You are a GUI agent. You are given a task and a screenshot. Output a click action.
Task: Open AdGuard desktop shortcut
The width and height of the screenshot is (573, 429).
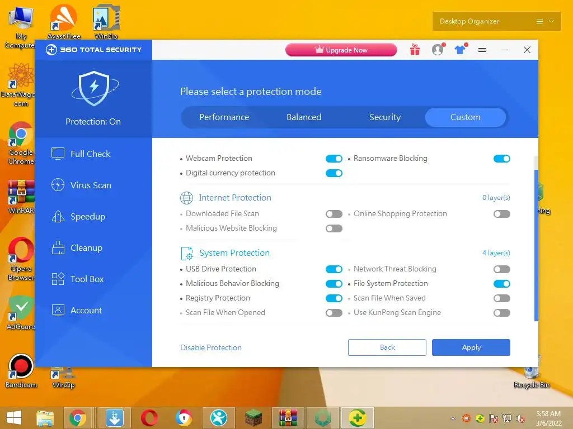click(21, 312)
